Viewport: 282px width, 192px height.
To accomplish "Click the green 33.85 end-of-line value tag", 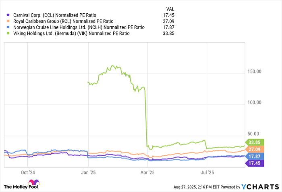I will [x=255, y=142].
